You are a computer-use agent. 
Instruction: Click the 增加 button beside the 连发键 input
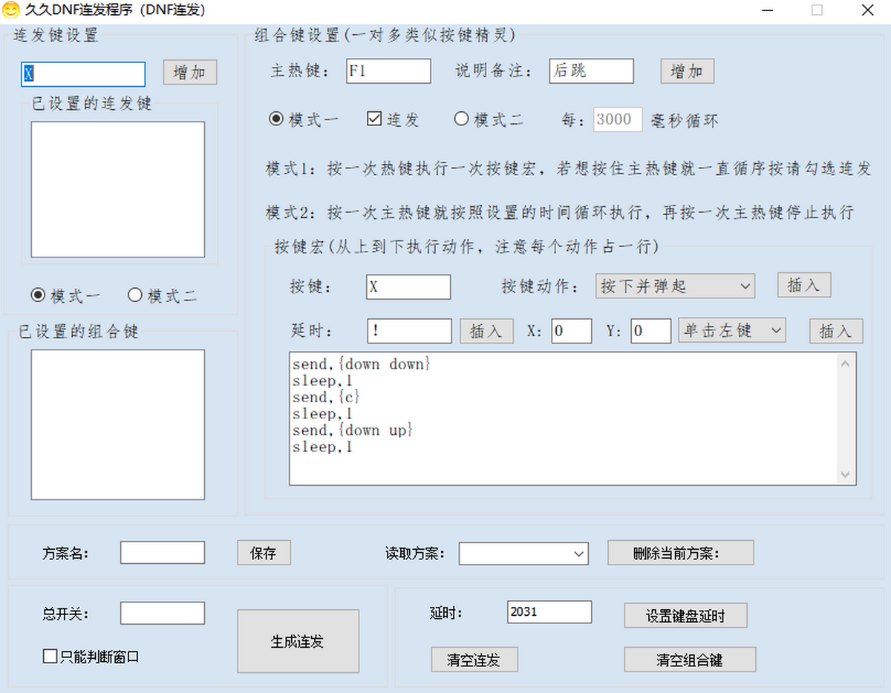(190, 72)
